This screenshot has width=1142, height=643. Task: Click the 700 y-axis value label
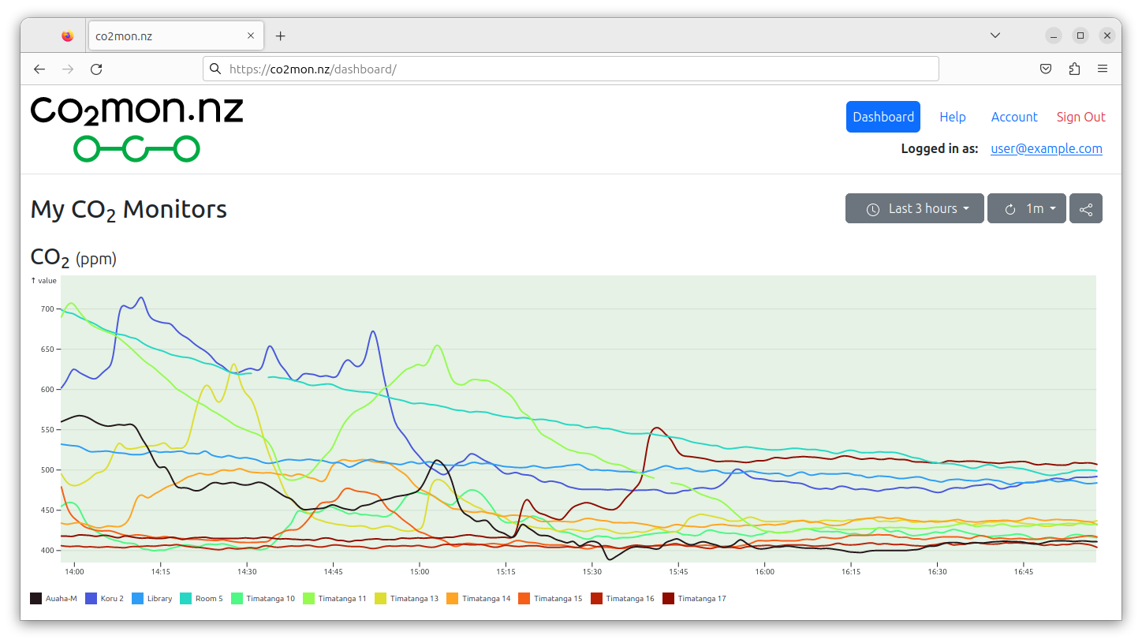[x=47, y=309]
